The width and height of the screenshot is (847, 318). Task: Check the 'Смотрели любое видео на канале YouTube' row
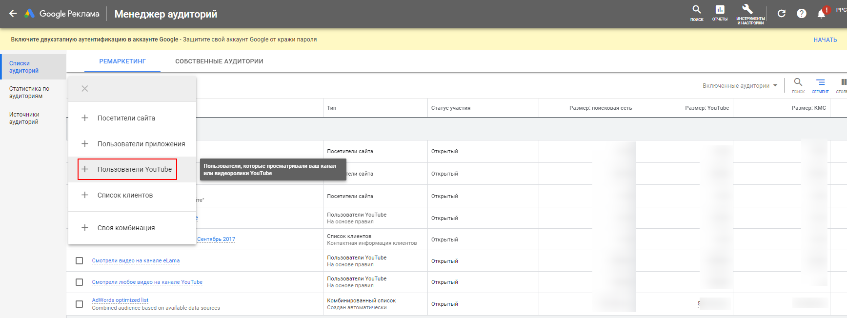[79, 282]
